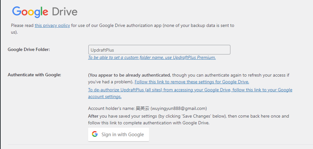Focus the Google Drive Folder input field
The width and height of the screenshot is (313, 149).
pyautogui.click(x=159, y=50)
